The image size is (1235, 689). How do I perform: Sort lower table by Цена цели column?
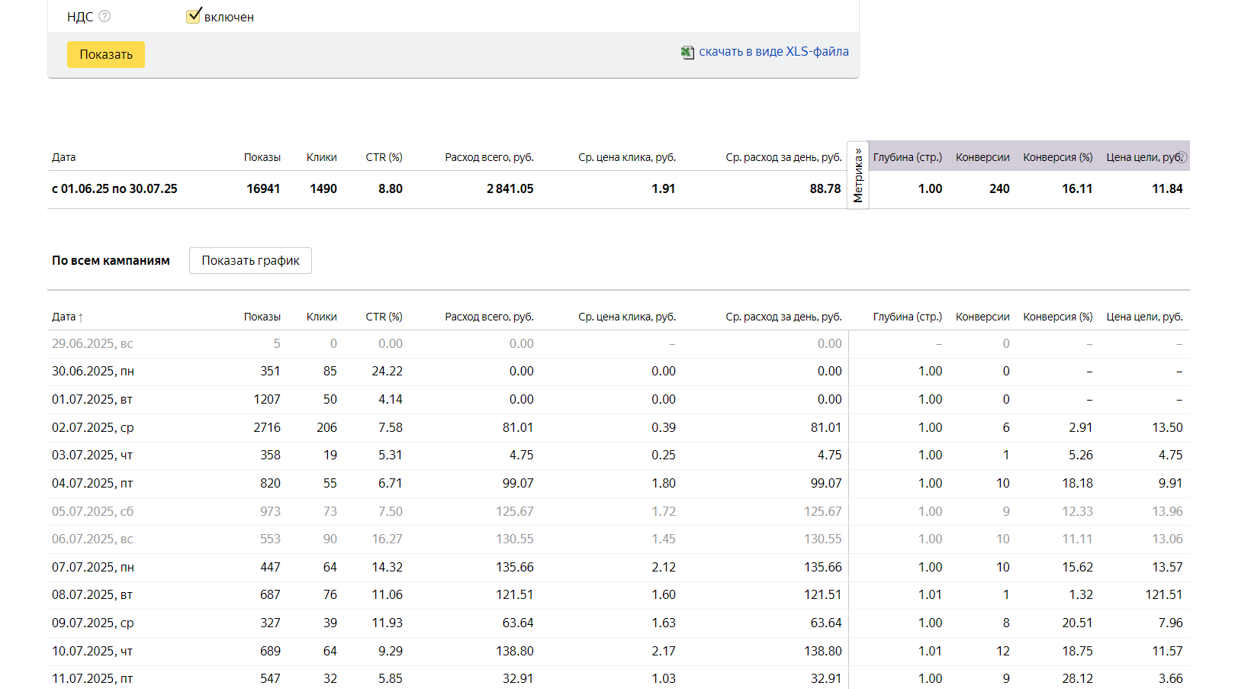[1144, 317]
